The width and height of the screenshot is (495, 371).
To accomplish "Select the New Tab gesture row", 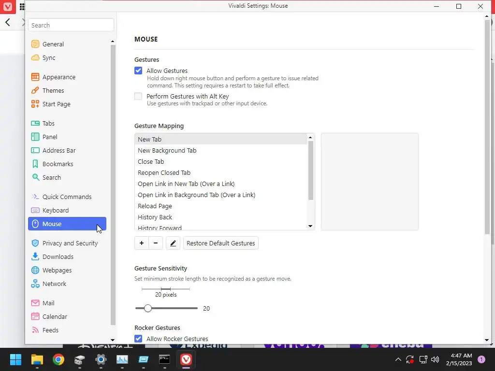I will [220, 139].
